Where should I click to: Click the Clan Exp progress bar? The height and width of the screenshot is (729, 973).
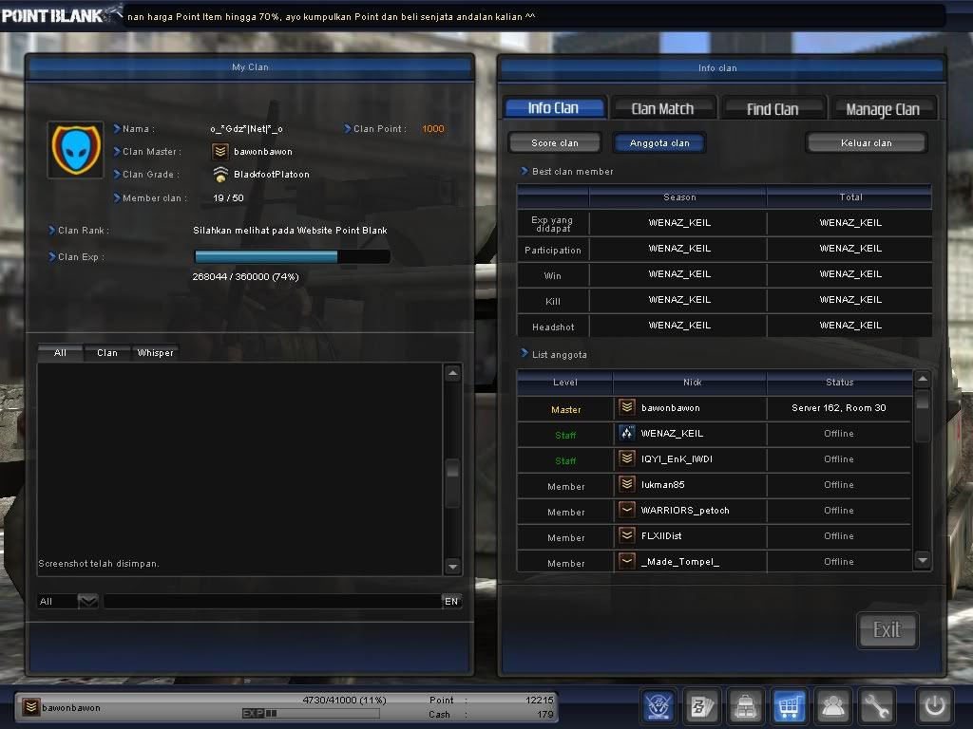[x=293, y=256]
